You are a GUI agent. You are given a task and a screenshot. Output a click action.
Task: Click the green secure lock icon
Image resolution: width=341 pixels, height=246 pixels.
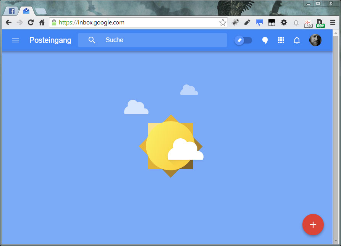click(x=54, y=23)
